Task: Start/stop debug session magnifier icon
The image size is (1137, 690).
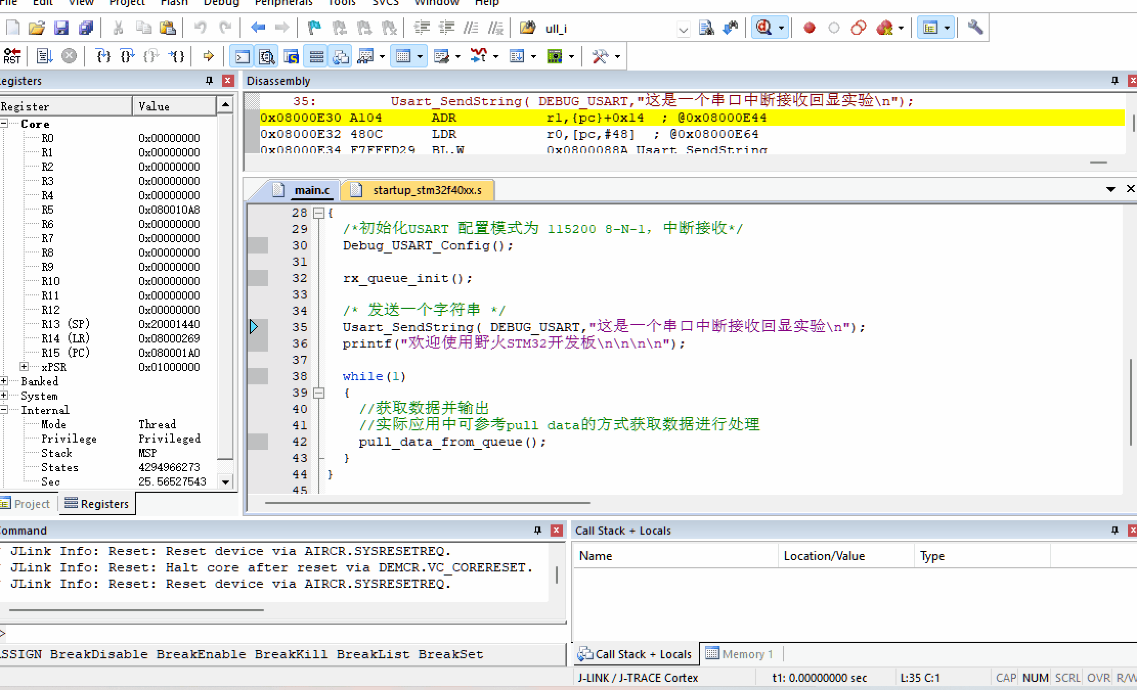Action: point(764,28)
